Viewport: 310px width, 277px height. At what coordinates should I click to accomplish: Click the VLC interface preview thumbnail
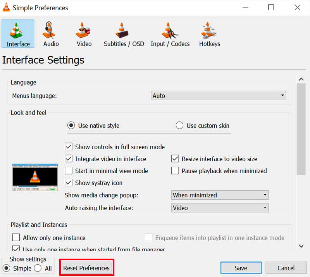click(x=35, y=177)
